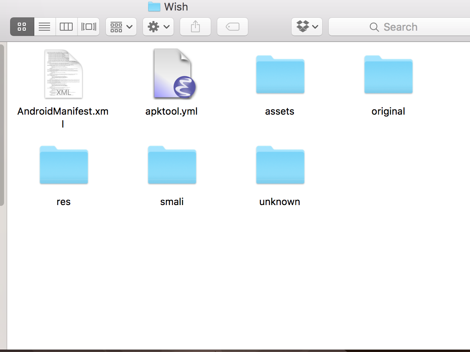Click the Wish folder proxy icon in title

click(x=154, y=6)
